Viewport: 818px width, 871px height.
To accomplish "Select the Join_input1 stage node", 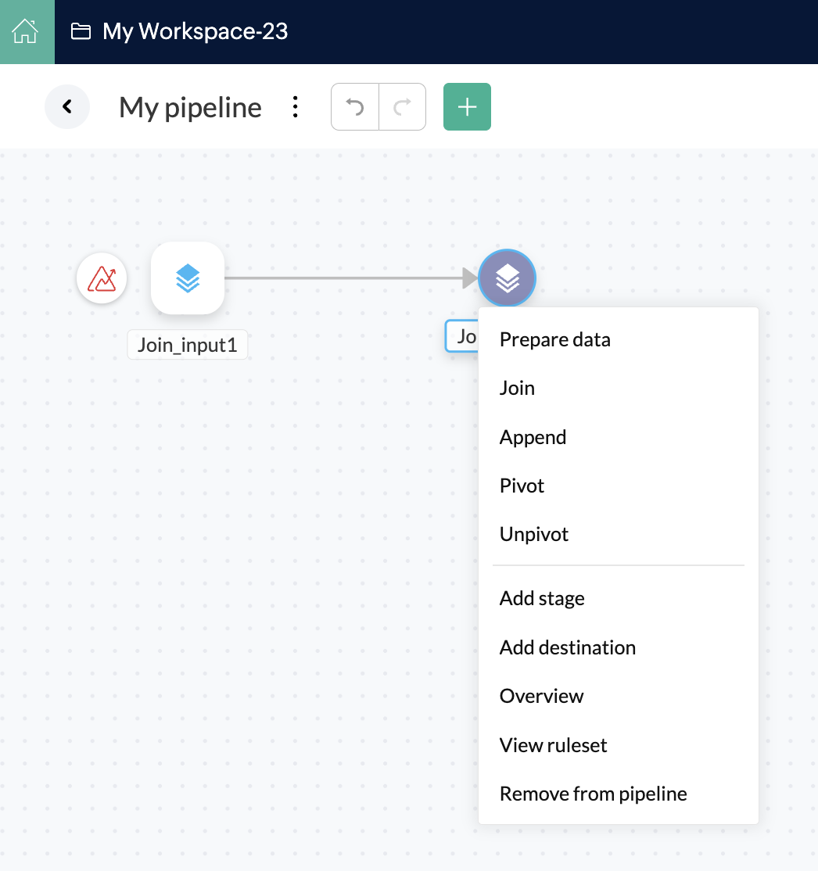I will tap(188, 278).
